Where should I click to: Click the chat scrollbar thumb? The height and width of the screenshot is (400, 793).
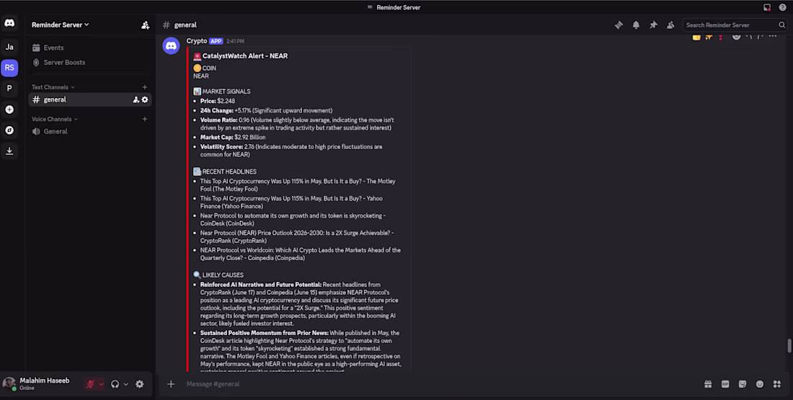[789, 346]
